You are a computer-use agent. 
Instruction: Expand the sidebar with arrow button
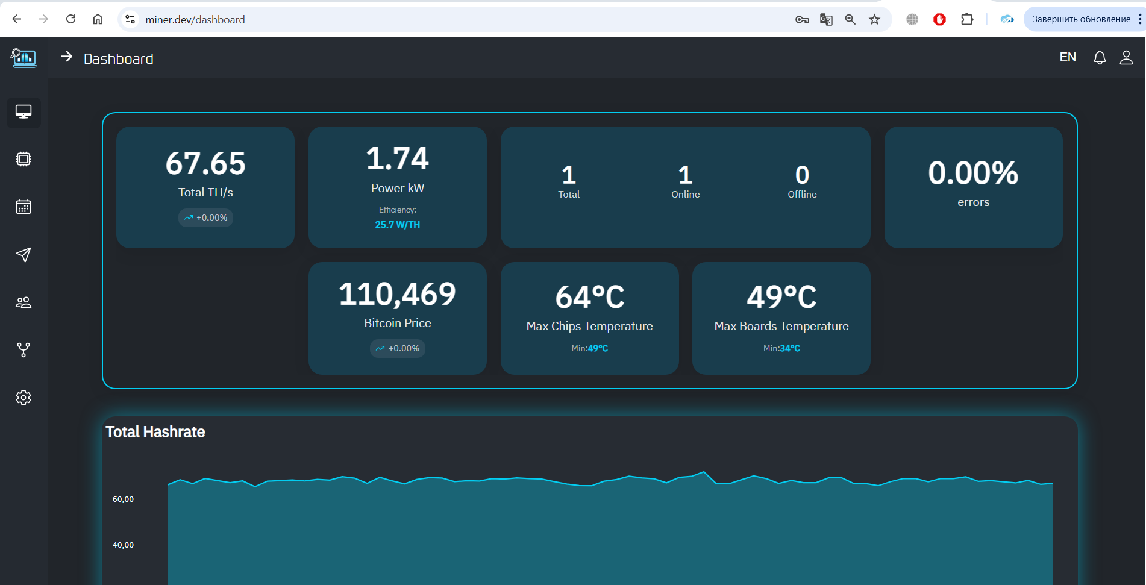pos(66,57)
